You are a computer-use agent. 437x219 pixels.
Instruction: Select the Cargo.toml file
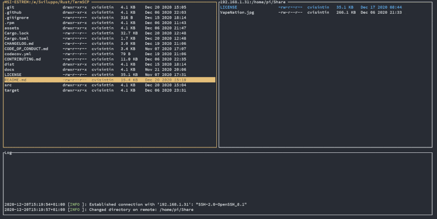click(x=15, y=38)
